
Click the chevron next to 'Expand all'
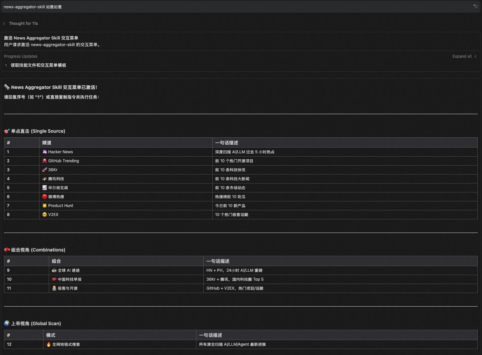(475, 56)
